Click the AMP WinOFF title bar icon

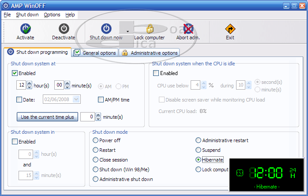pyautogui.click(x=6, y=6)
